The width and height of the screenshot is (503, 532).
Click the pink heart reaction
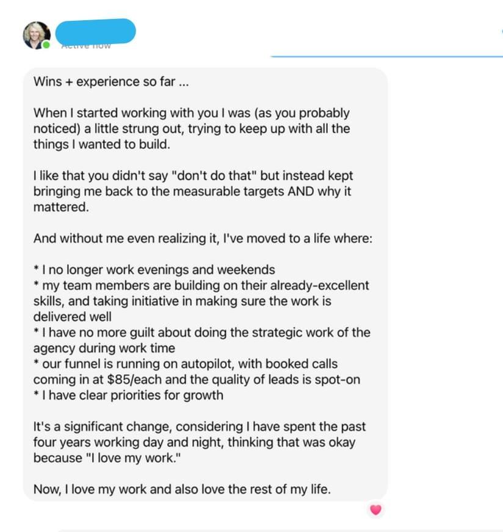coord(375,509)
